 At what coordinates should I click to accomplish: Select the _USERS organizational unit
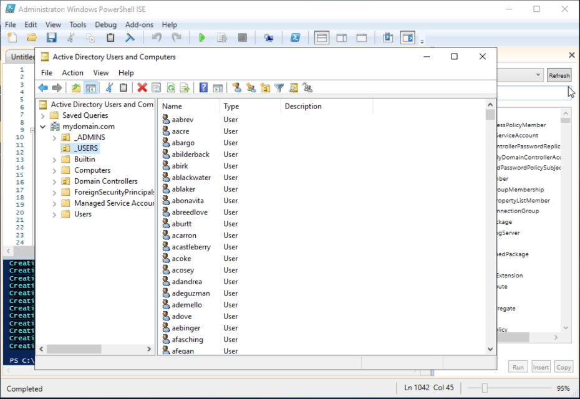pos(87,148)
